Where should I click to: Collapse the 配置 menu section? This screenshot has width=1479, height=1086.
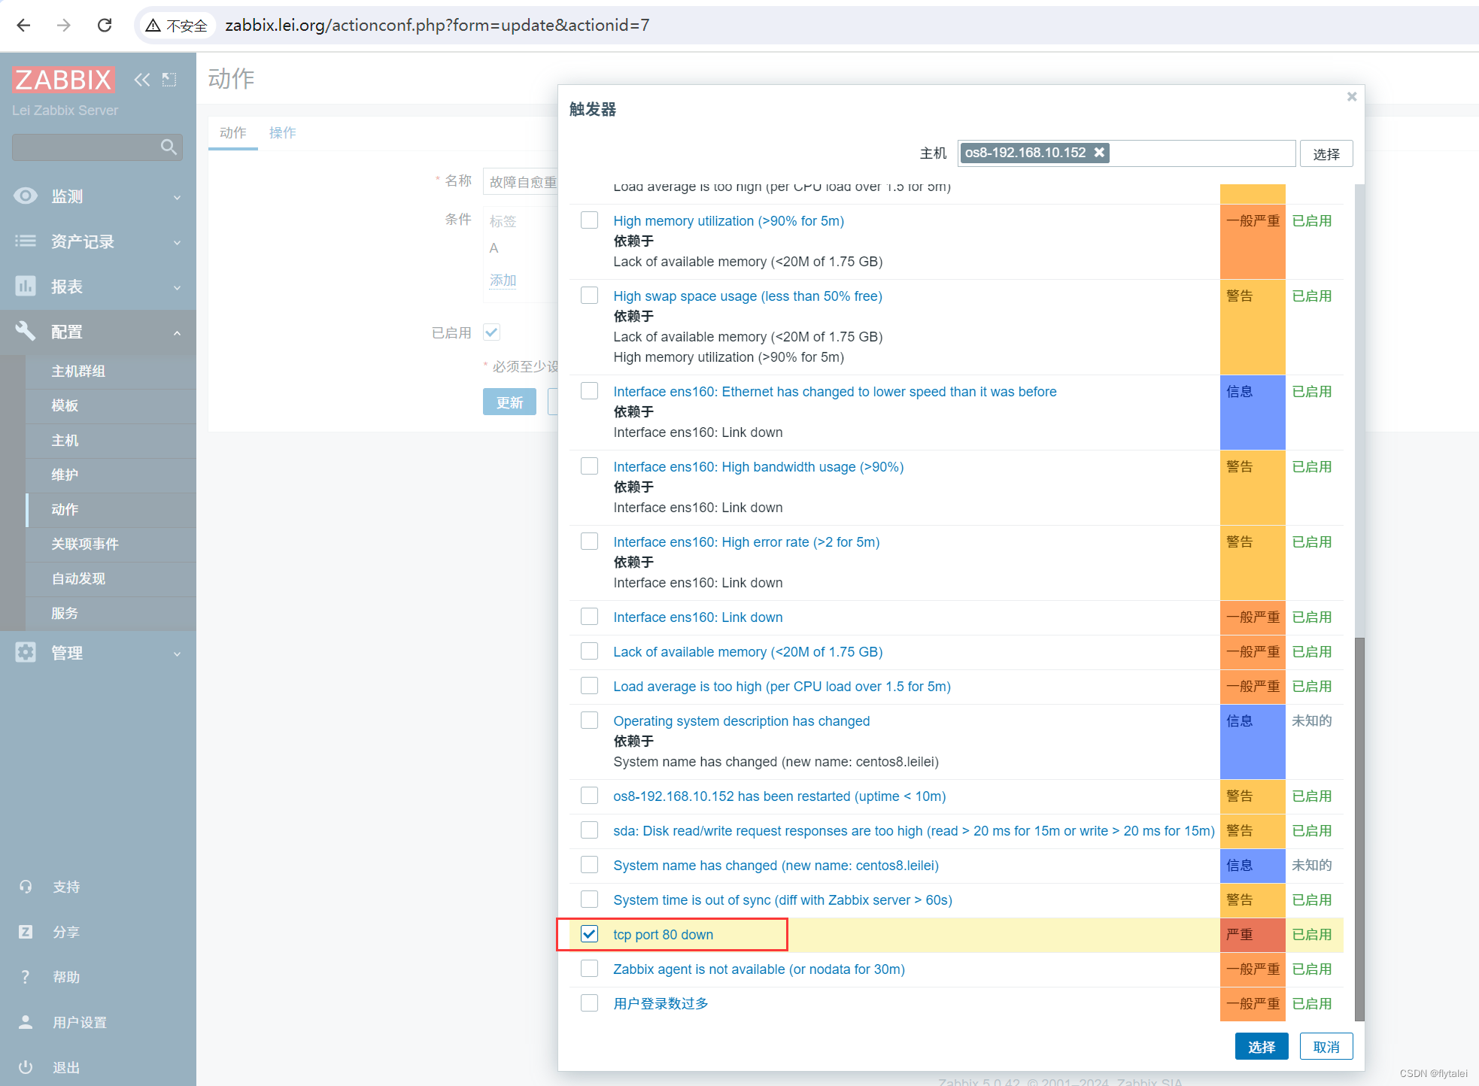click(98, 332)
